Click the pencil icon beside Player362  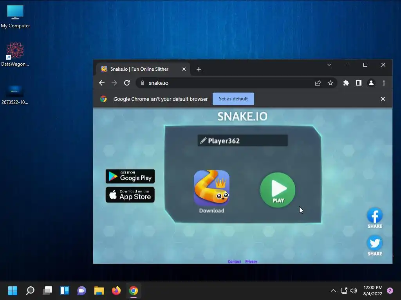point(203,140)
